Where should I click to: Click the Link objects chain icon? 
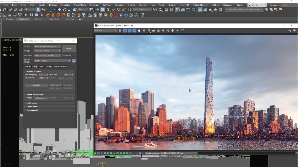pyautogui.click(x=11, y=10)
